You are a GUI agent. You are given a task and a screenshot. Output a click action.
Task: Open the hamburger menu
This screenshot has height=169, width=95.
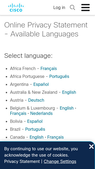point(85,8)
